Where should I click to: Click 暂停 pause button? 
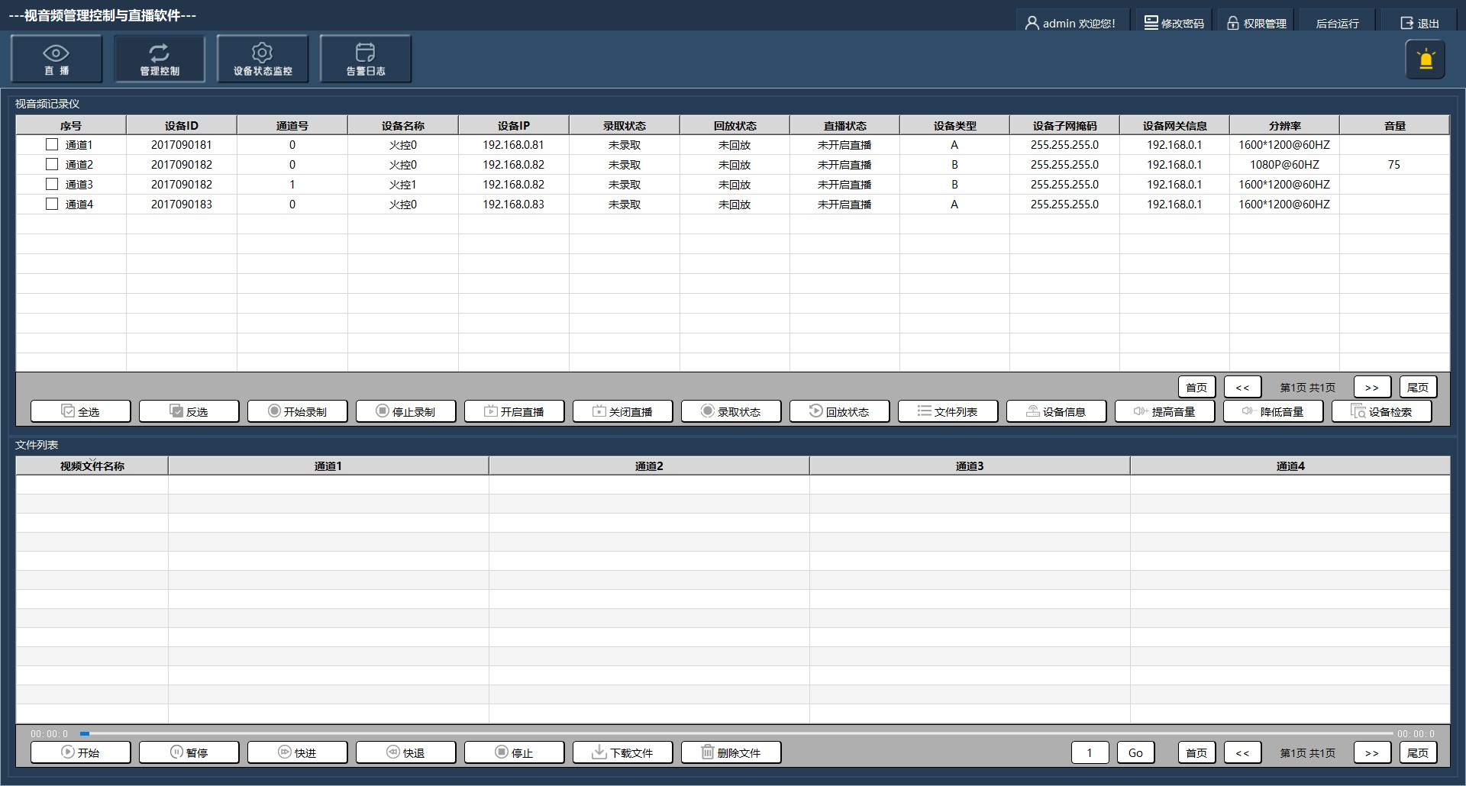pos(189,752)
